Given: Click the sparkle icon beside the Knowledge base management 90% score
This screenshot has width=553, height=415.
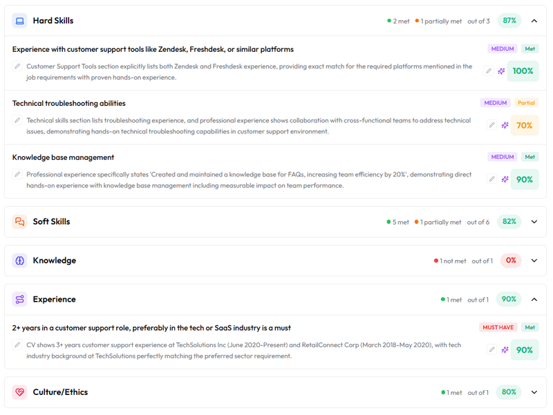Looking at the screenshot, I should click(x=505, y=179).
